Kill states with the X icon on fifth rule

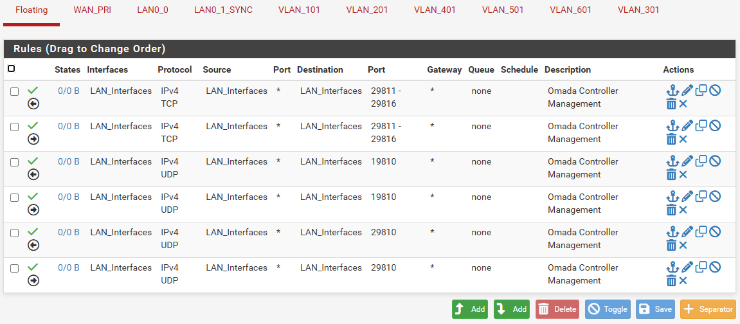click(683, 245)
